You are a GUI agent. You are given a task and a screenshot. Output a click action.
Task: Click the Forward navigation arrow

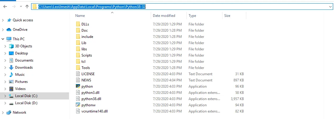click(14, 7)
